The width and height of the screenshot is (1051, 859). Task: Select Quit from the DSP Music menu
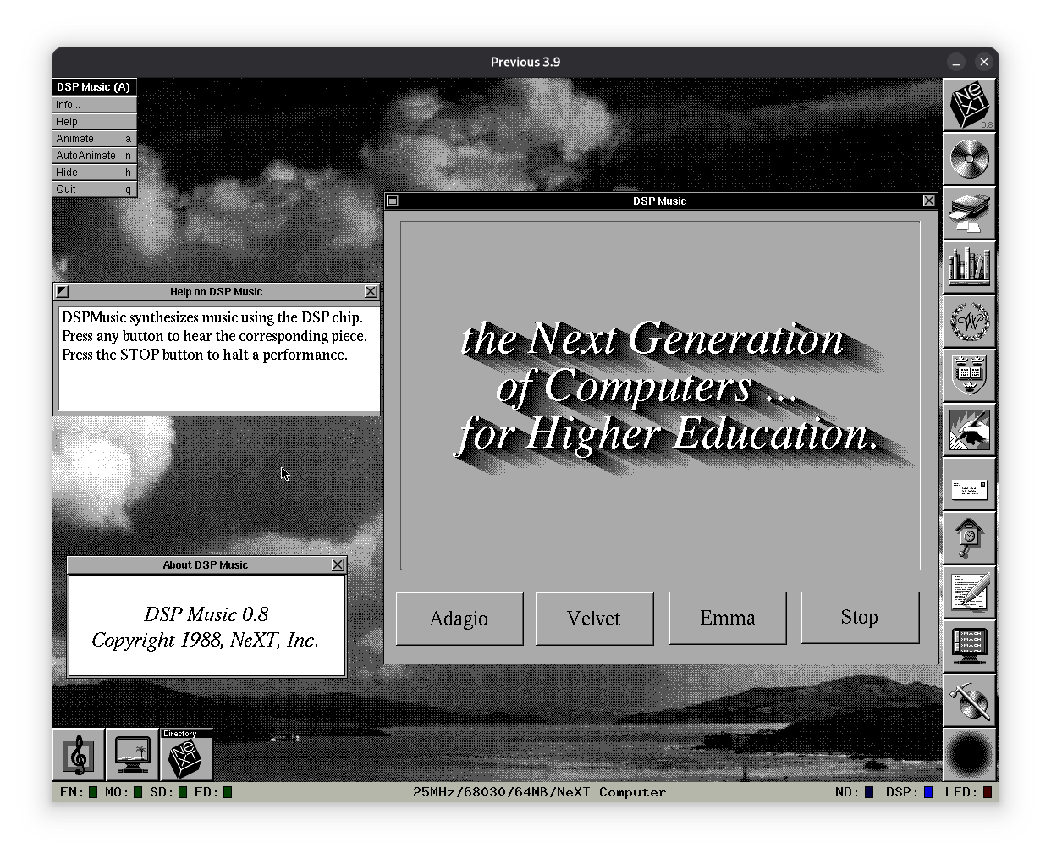pyautogui.click(x=95, y=190)
